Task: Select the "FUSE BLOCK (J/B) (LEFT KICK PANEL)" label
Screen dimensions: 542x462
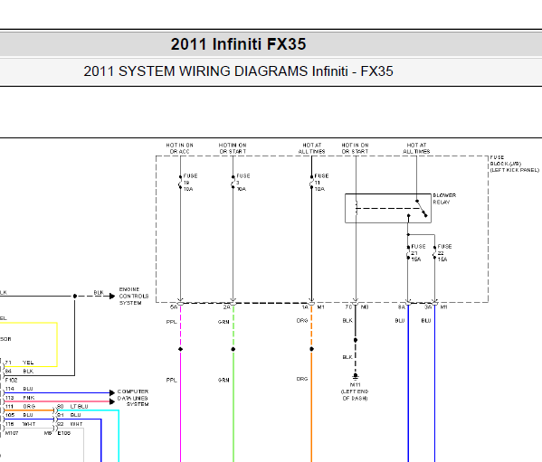Action: pyautogui.click(x=514, y=164)
